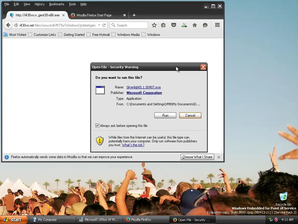The height and width of the screenshot is (224, 298).
Task: Click the 4:11 AM clock
Action: [287, 220]
